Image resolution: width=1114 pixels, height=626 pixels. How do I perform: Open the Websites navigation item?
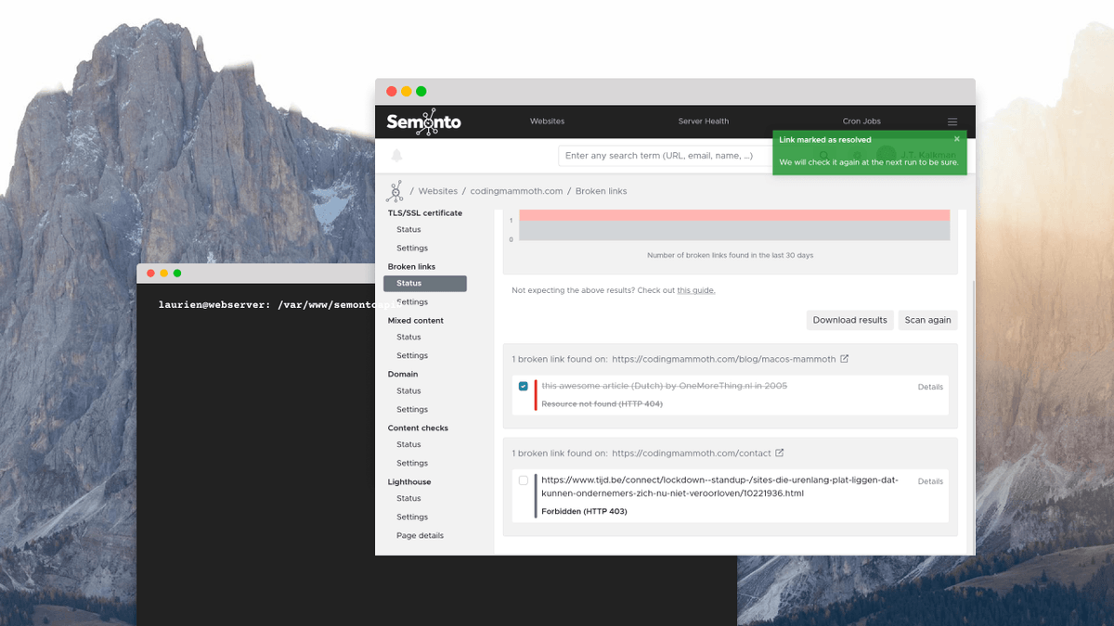(547, 121)
